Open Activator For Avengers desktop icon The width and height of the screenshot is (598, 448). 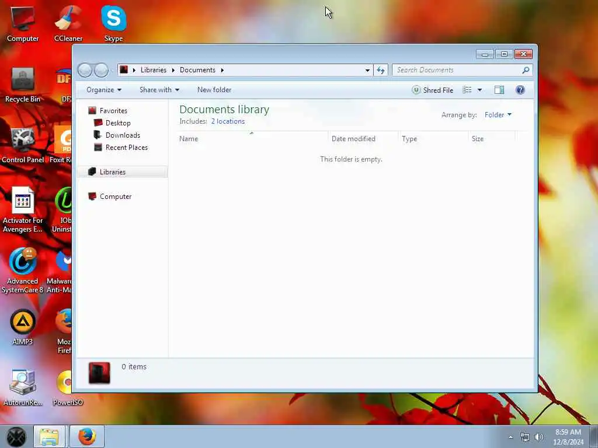(23, 209)
